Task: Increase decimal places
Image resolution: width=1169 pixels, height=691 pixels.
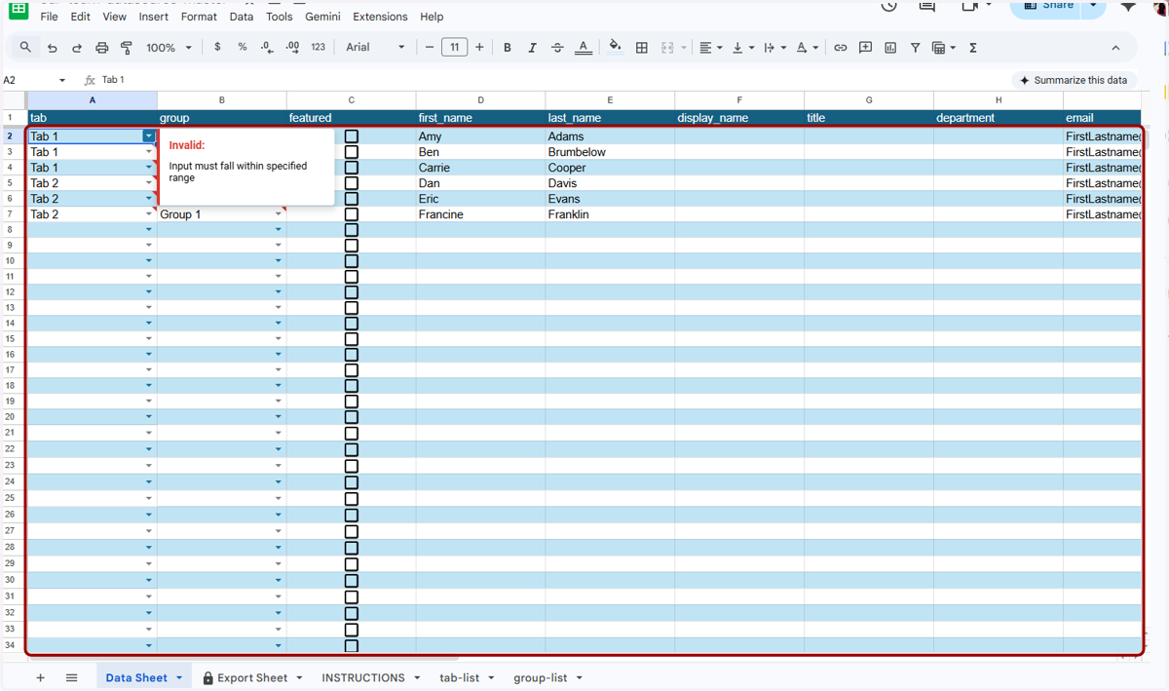Action: click(292, 47)
